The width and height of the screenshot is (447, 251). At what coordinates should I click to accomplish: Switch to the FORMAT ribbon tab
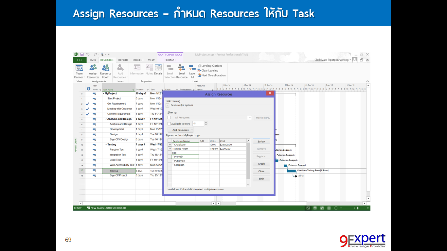pos(170,60)
